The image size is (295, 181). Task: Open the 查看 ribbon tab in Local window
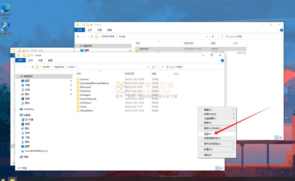coord(50,60)
